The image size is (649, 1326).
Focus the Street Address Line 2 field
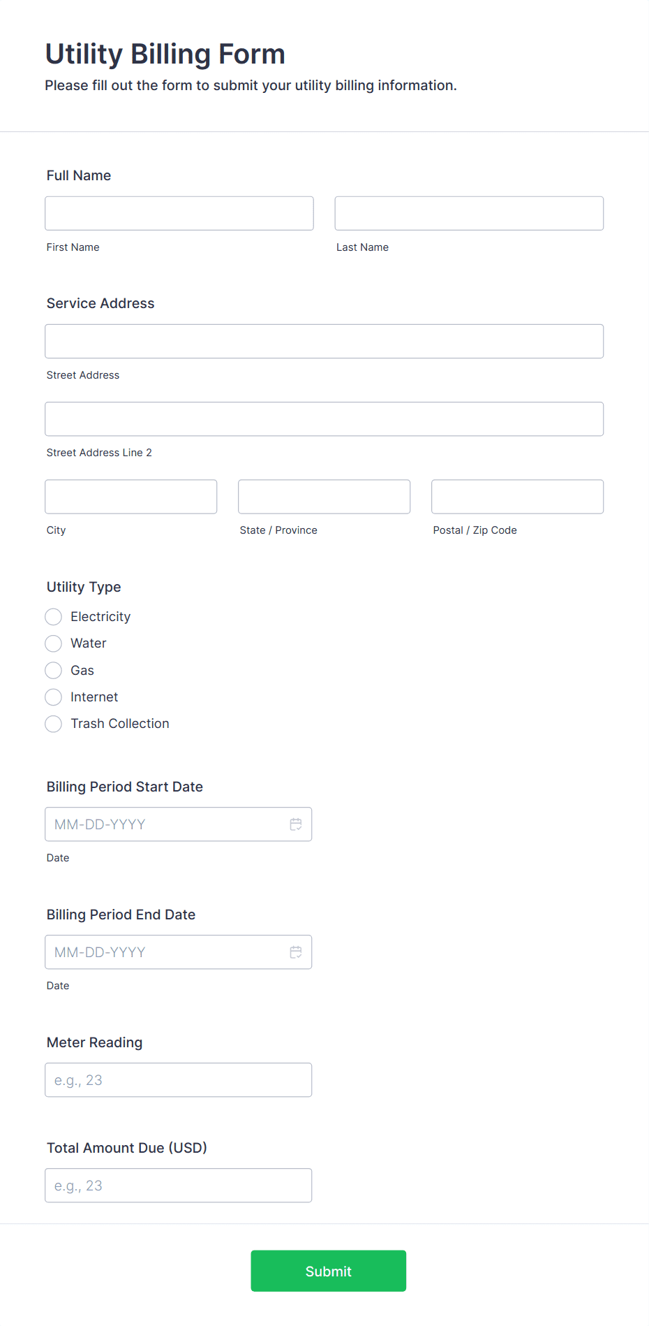pos(324,419)
